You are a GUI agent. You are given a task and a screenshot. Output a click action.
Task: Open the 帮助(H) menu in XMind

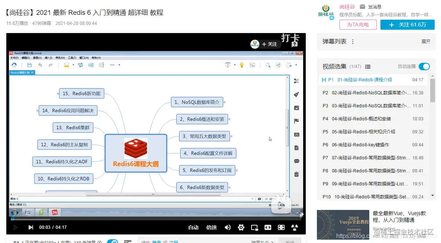point(96,58)
